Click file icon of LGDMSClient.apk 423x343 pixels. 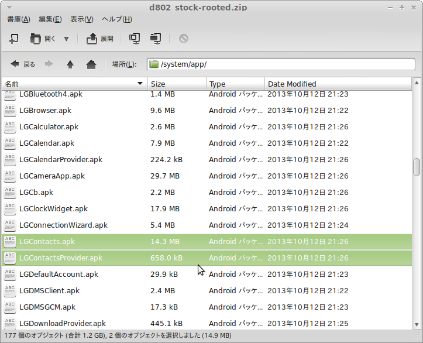tap(10, 291)
